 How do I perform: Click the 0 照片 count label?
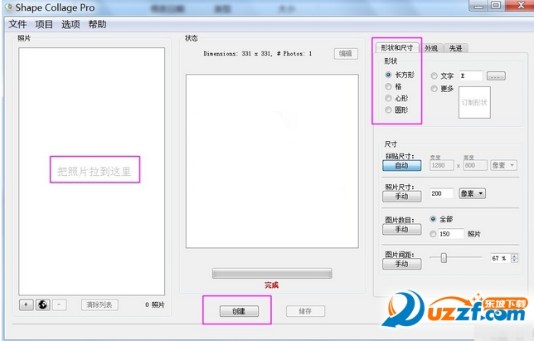154,304
